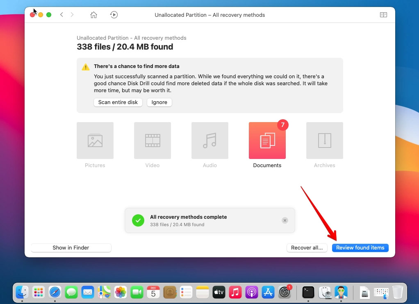Image resolution: width=419 pixels, height=304 pixels.
Task: Click the "338 files / 20.4 MB found" heading
Action: pos(125,47)
